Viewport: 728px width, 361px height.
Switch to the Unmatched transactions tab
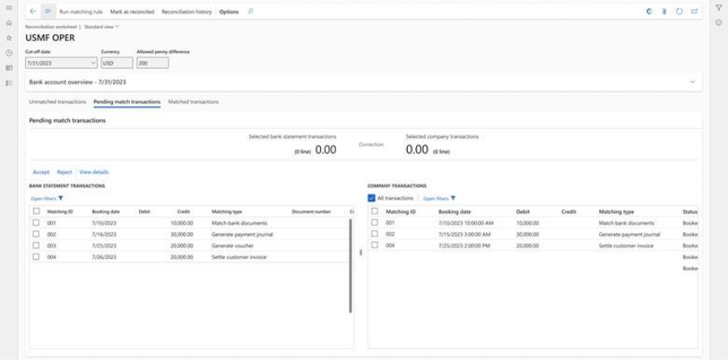pos(57,102)
